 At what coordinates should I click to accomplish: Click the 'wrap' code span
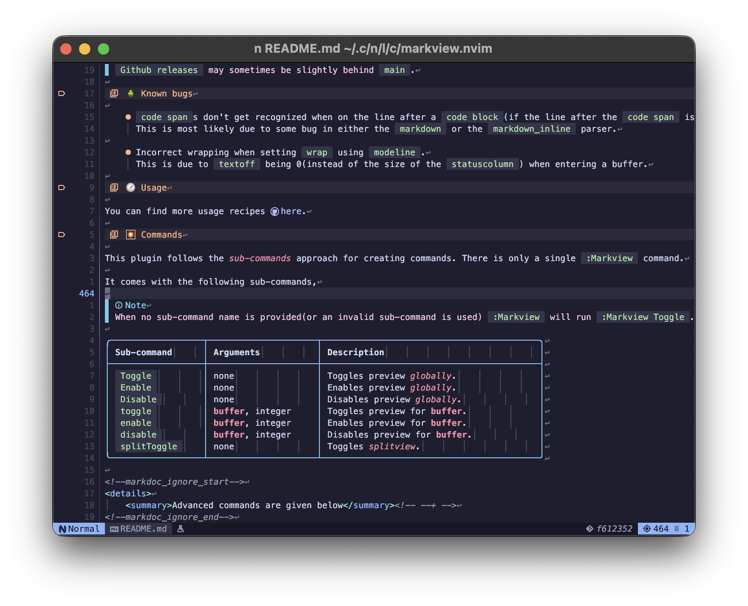(x=317, y=152)
